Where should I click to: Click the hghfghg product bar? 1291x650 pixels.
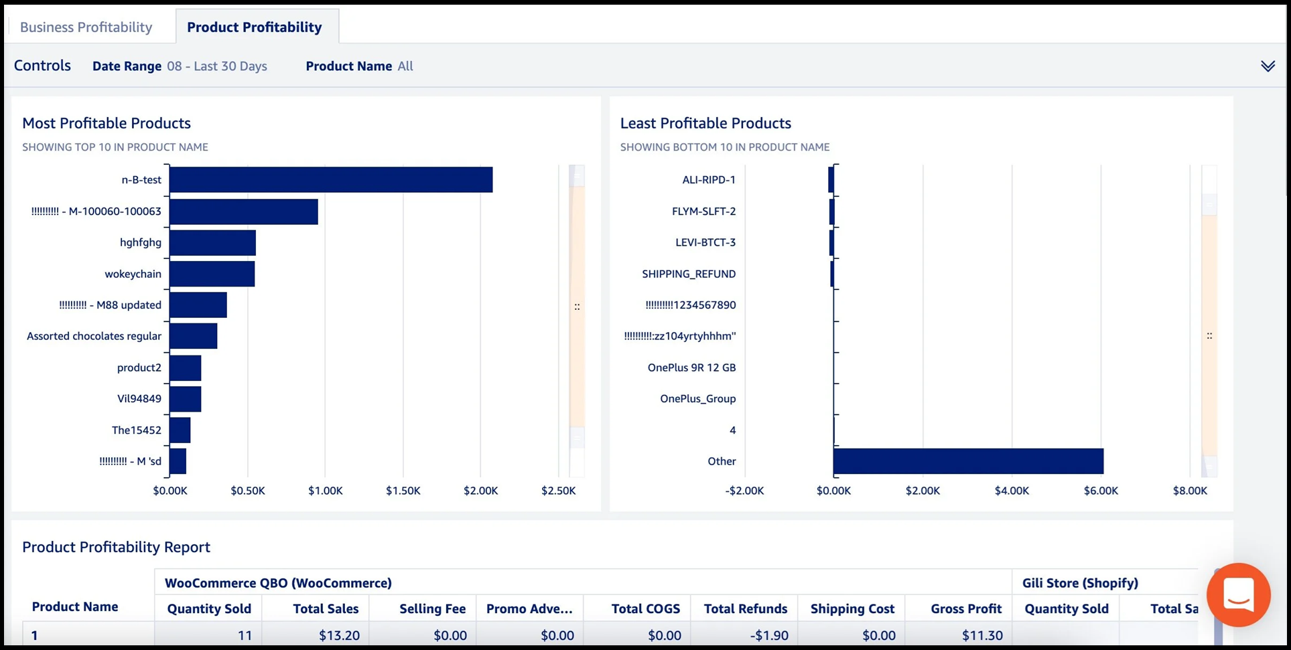[x=212, y=242]
